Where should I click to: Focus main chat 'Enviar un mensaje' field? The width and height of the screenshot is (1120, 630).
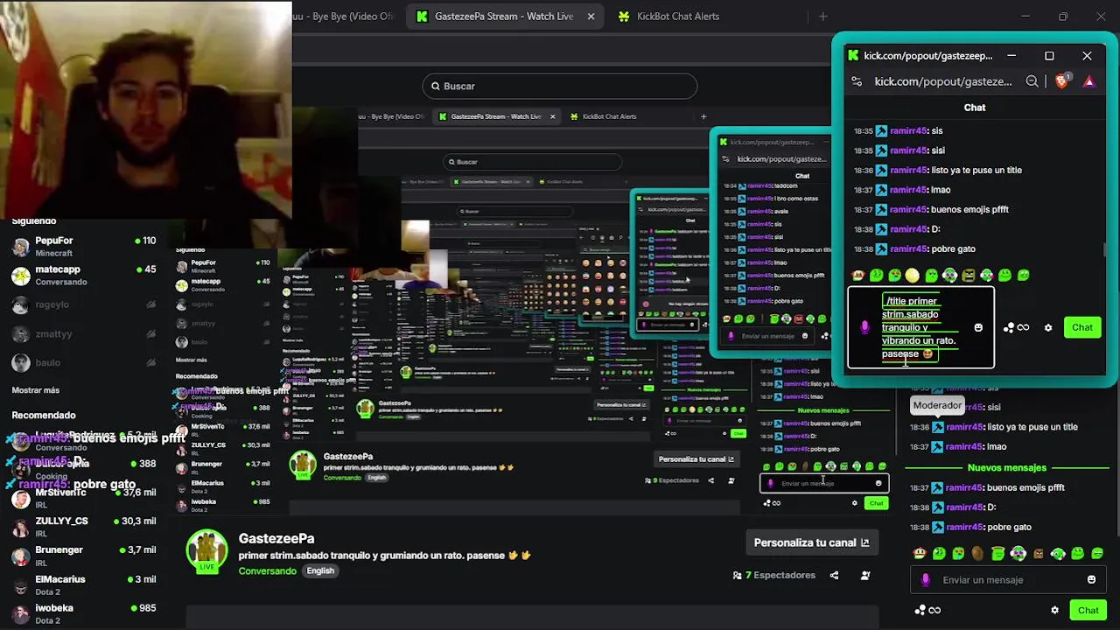pyautogui.click(x=1006, y=579)
